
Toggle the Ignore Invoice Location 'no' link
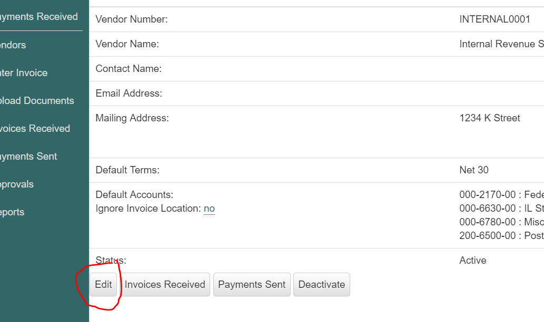pyautogui.click(x=209, y=209)
